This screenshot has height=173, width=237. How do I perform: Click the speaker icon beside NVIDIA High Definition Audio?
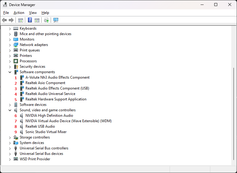[22, 116]
